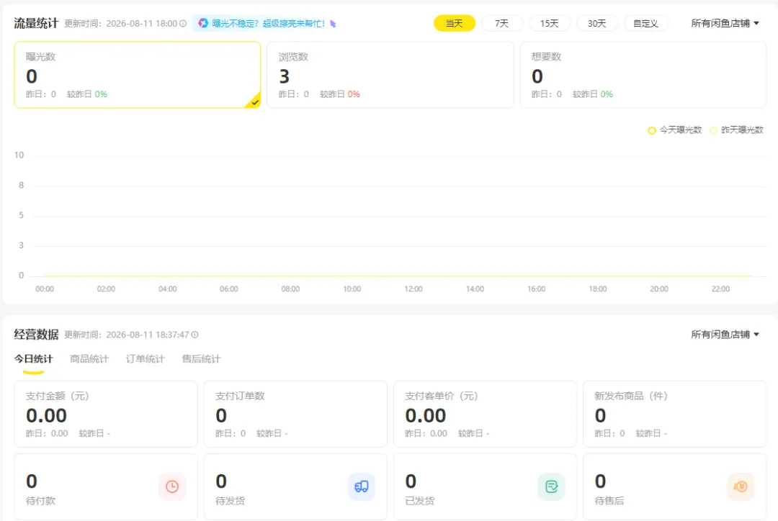This screenshot has width=778, height=521.
Task: Click info icon next to 流量统计 update time
Action: (183, 23)
